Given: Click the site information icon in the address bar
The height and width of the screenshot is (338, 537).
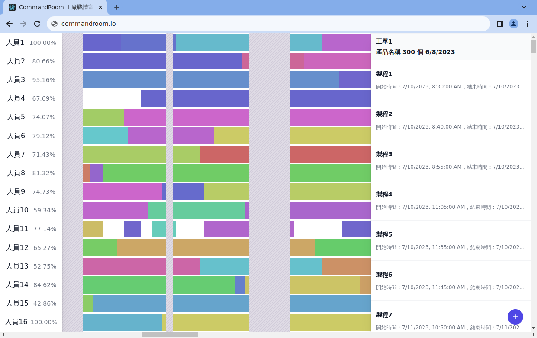Looking at the screenshot, I should [54, 24].
